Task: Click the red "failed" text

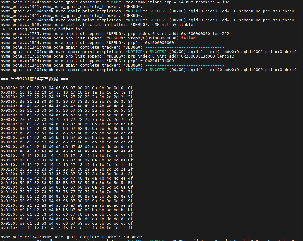Action: tap(188, 38)
